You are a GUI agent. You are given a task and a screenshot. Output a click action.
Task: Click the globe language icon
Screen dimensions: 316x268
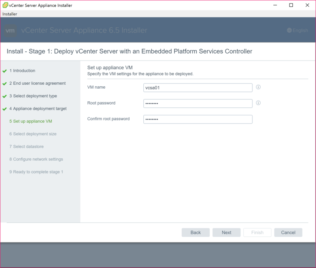coord(289,30)
